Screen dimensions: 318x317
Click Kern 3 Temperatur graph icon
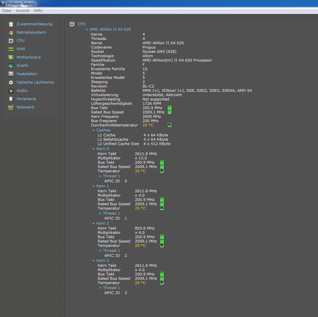162,282
